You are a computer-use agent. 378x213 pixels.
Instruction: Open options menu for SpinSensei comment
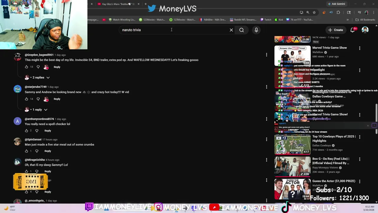266,139
